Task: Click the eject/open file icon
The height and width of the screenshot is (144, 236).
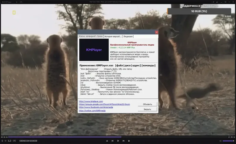Action: click(107, 141)
